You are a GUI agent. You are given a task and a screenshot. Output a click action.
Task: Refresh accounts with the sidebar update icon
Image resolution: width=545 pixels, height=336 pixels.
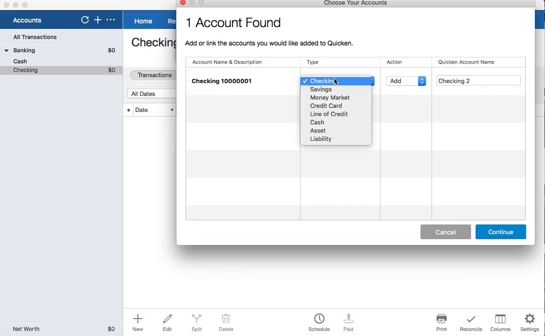point(85,20)
